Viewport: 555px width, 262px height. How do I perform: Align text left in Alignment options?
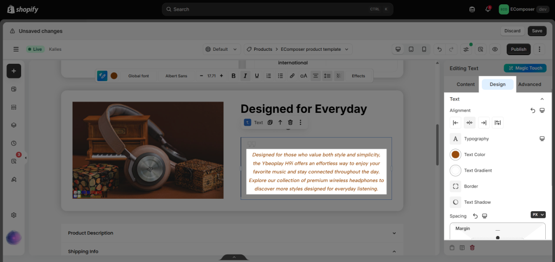point(455,123)
